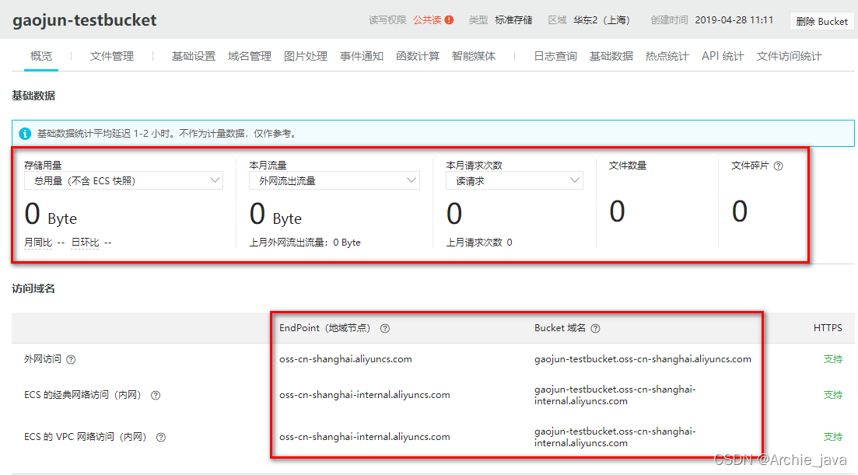The image size is (858, 475).
Task: Click the 月同比 label
Action: 38,243
